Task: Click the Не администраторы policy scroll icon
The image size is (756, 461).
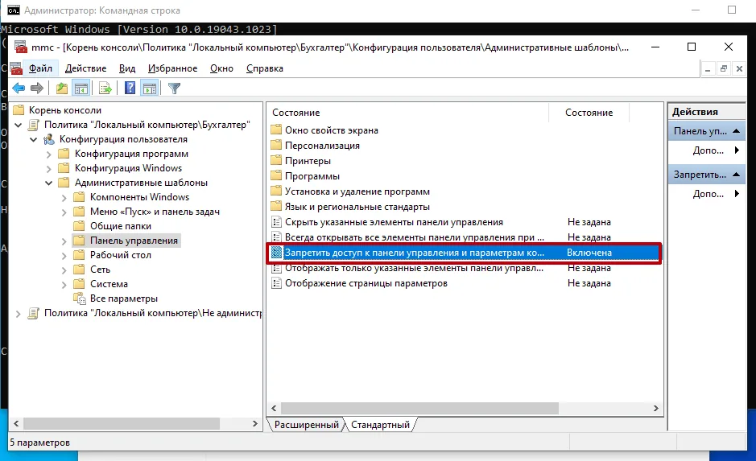Action: (33, 313)
